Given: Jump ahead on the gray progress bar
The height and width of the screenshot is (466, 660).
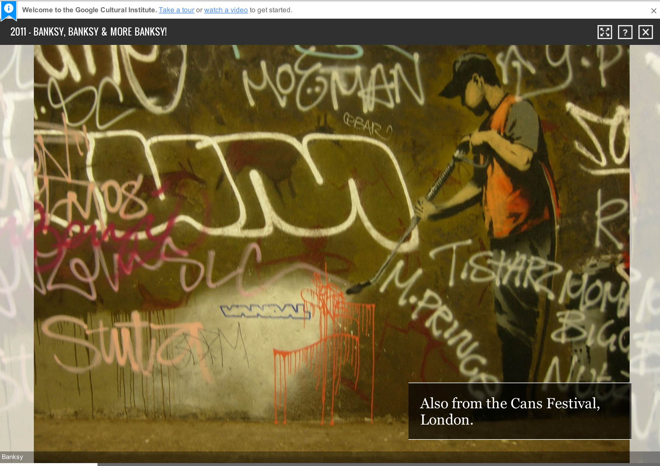Looking at the screenshot, I should [x=379, y=464].
